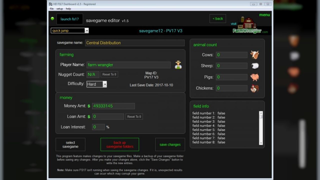Open the help menu

[x=68, y=9]
